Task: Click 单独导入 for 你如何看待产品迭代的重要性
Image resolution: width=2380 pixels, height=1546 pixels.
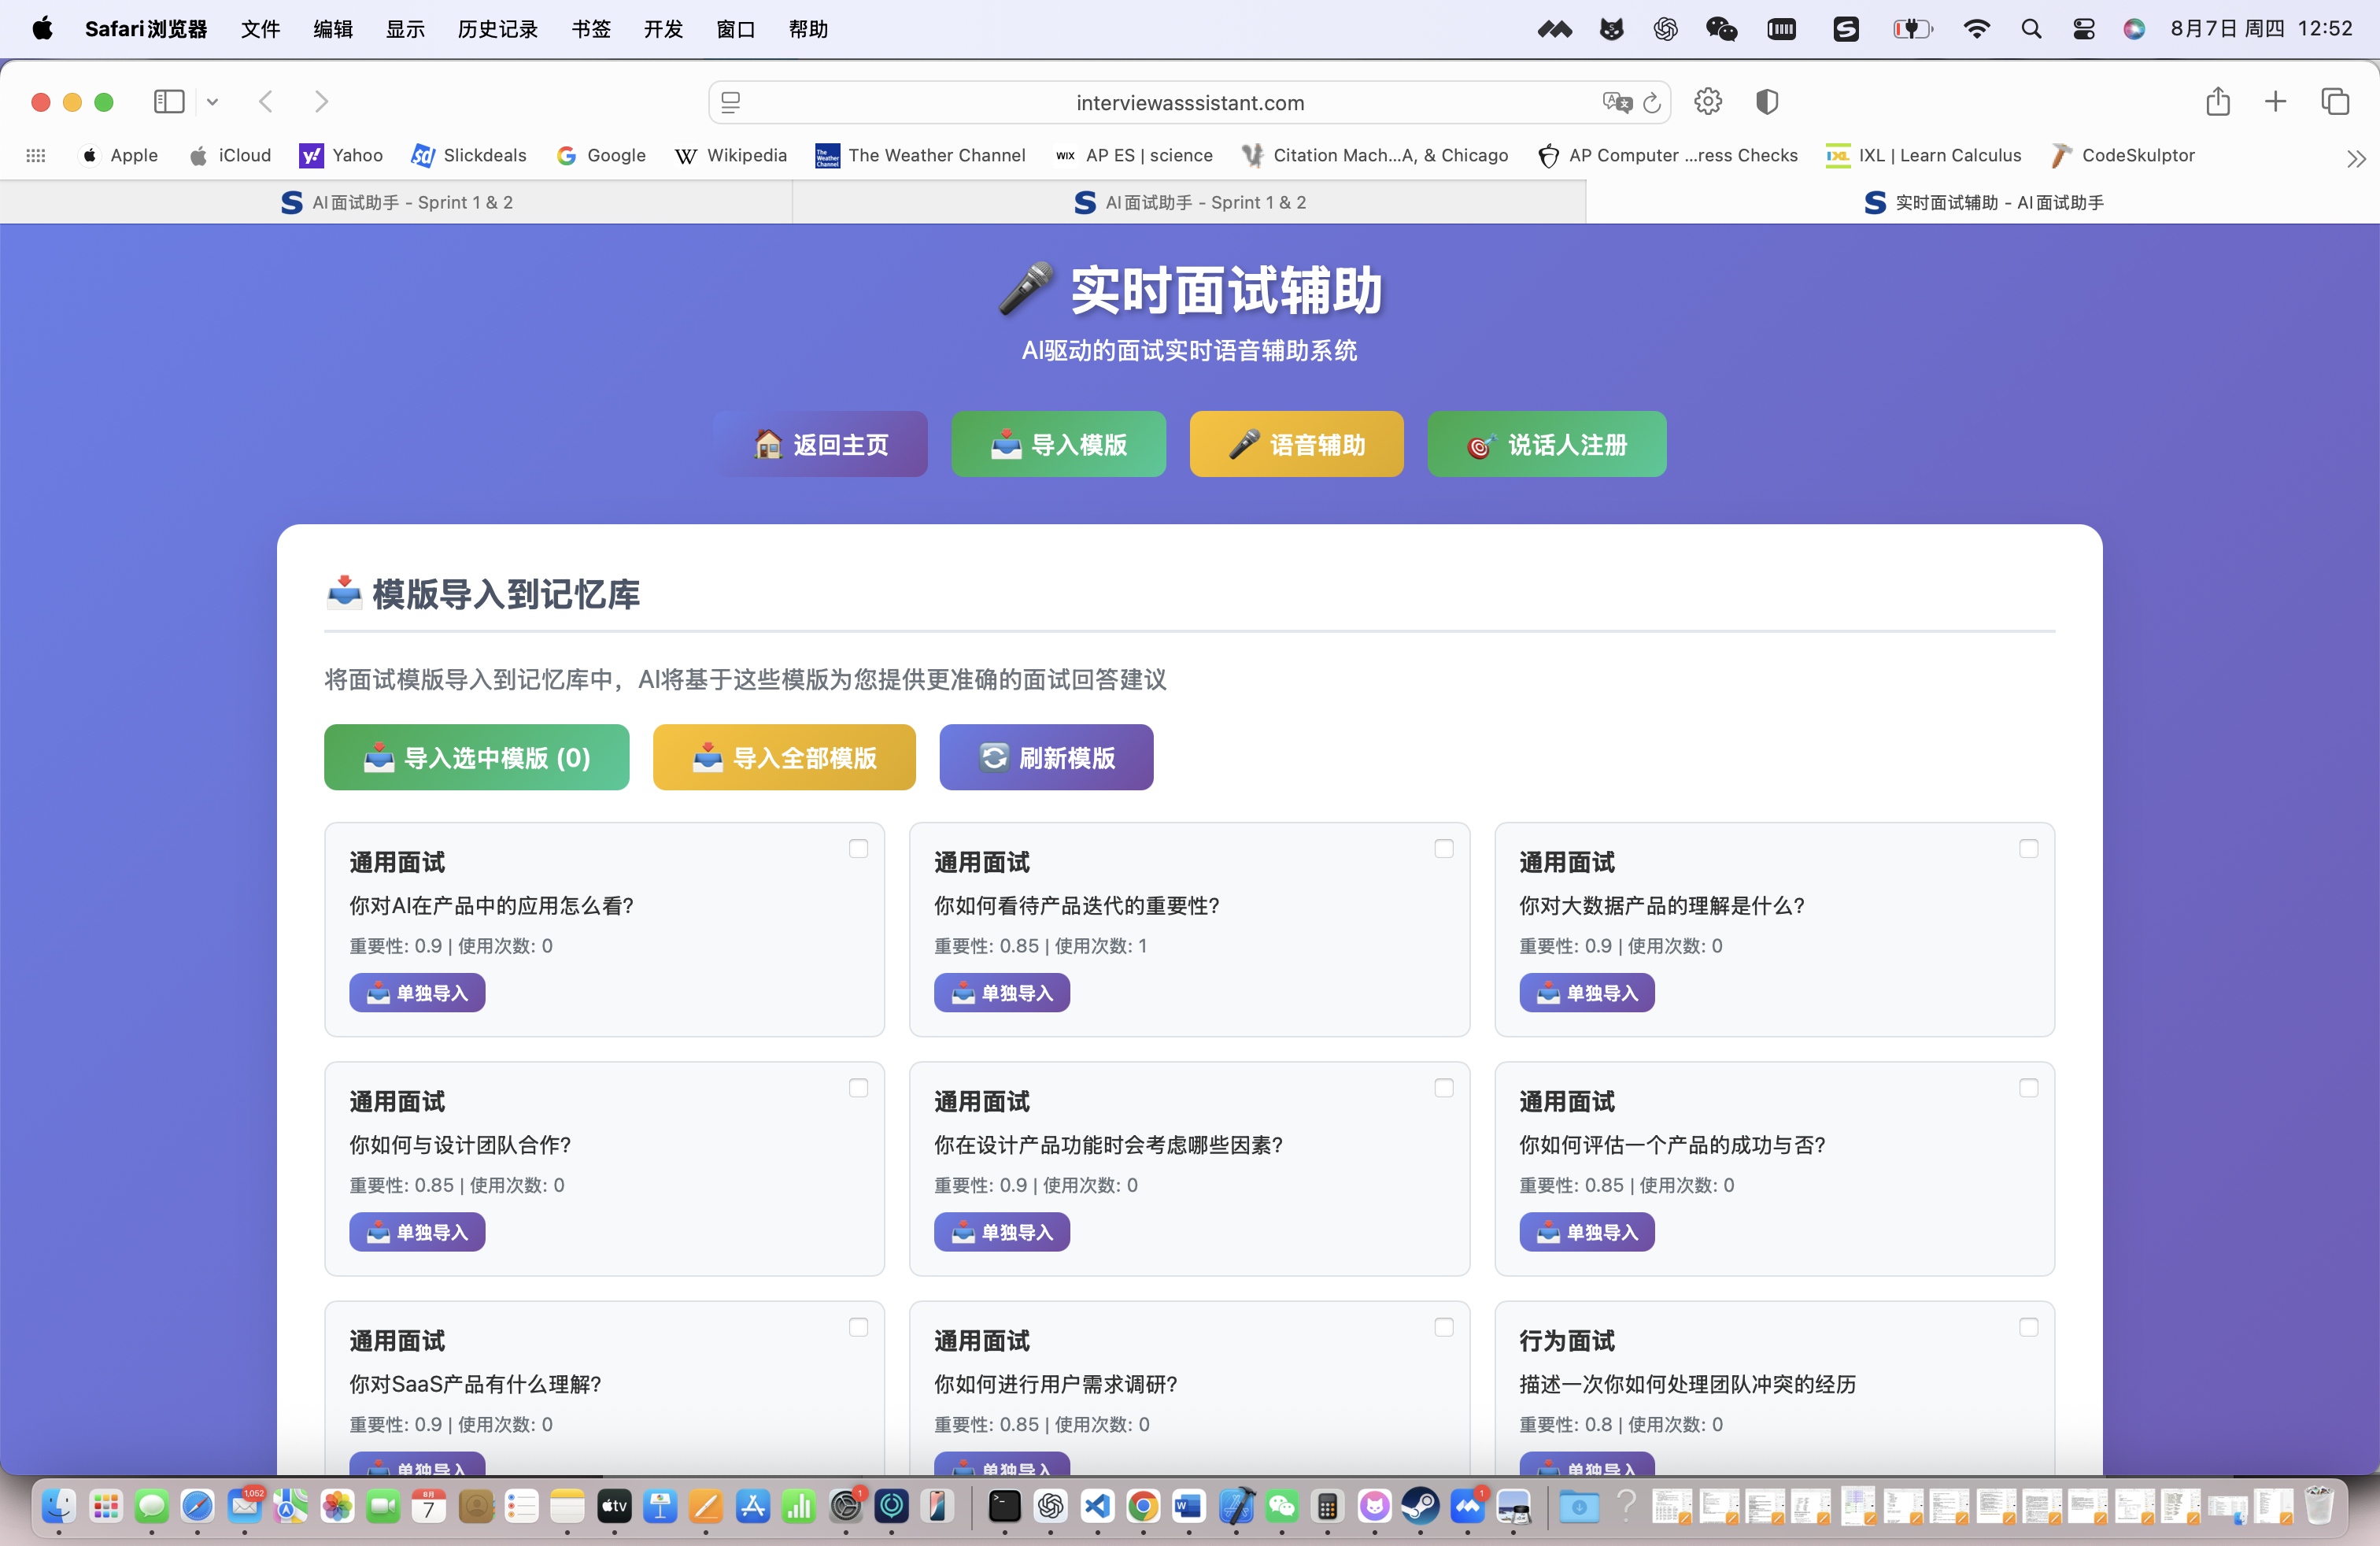Action: (1002, 992)
